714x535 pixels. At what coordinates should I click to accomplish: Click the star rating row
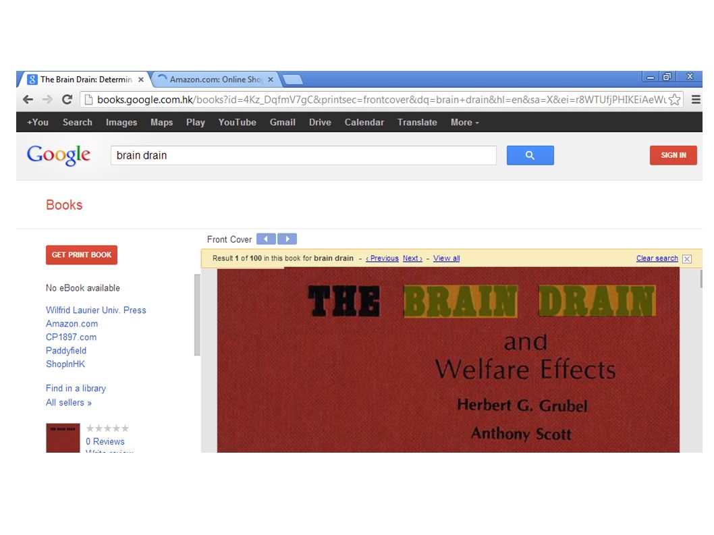pos(107,428)
